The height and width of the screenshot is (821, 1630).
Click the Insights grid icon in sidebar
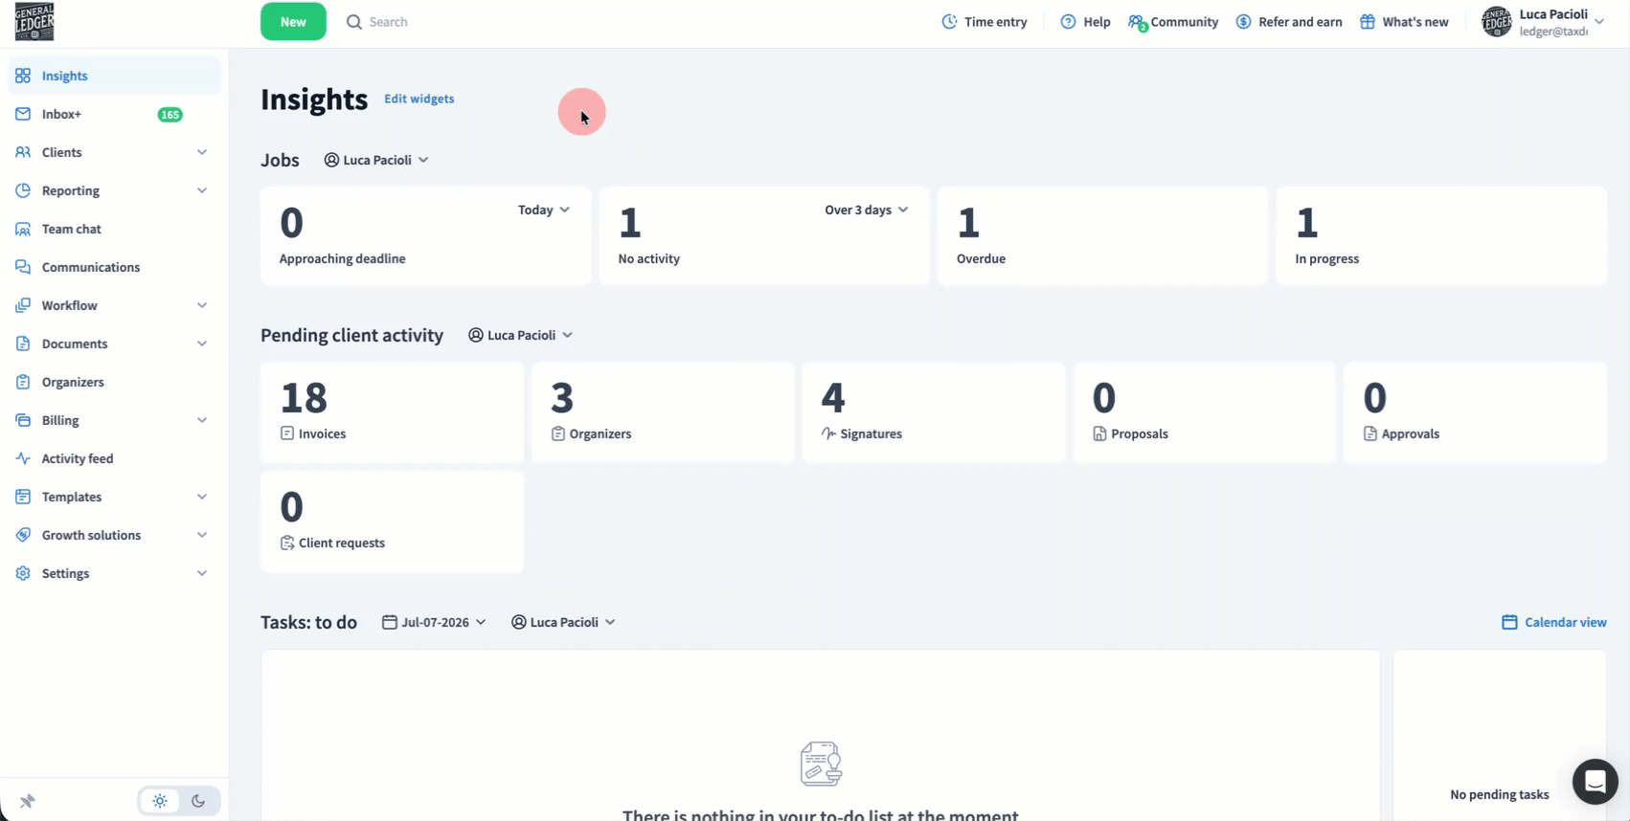(23, 76)
